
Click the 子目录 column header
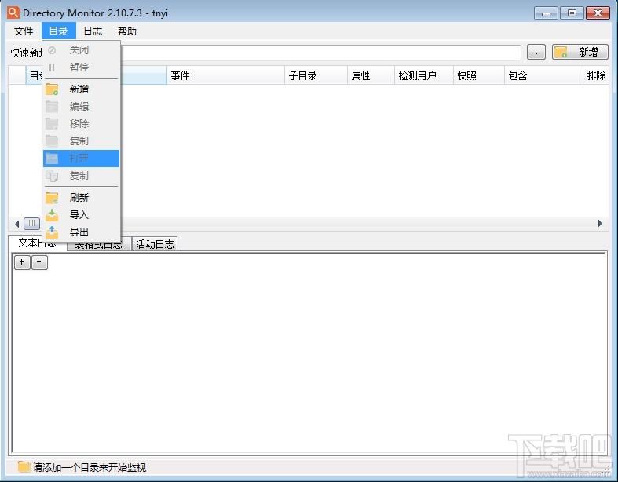pyautogui.click(x=316, y=75)
